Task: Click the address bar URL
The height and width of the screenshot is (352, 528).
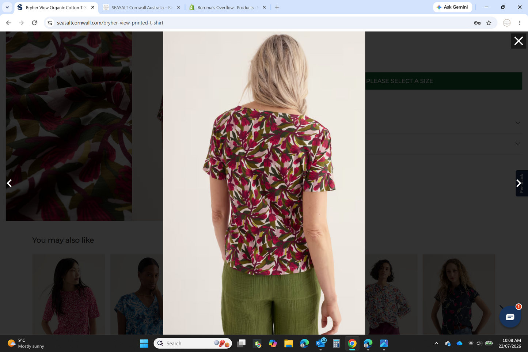Action: [110, 23]
